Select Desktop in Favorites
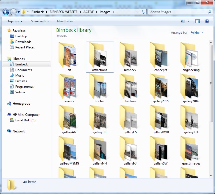Screen dimensions: 215x194 [x=21, y=36]
